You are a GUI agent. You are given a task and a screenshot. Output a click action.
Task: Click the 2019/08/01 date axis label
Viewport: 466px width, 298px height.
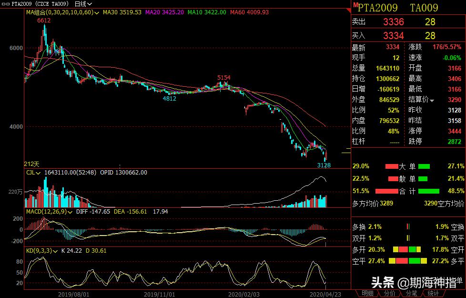73,295
